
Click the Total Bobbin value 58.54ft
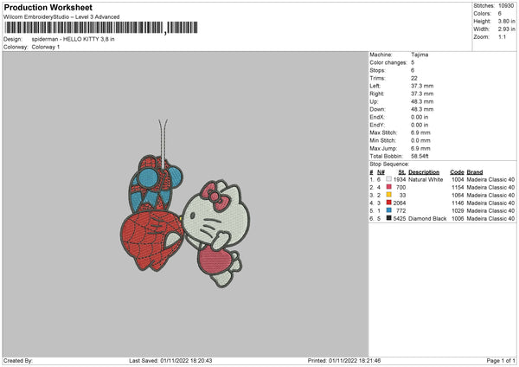420,157
